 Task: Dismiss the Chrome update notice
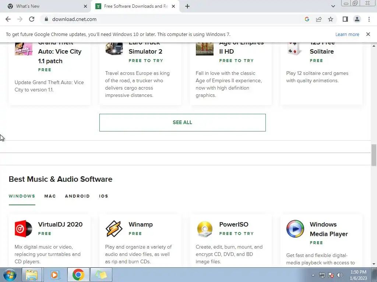tap(368, 34)
